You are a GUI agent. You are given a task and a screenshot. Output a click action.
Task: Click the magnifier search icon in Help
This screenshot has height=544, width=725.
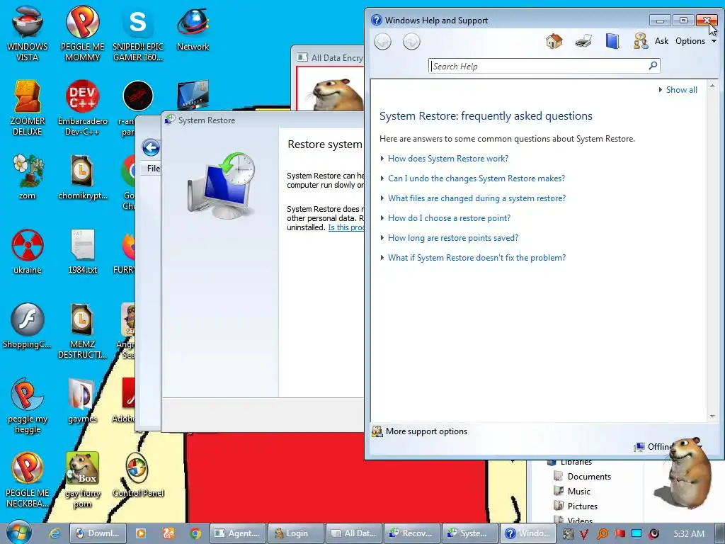point(653,66)
